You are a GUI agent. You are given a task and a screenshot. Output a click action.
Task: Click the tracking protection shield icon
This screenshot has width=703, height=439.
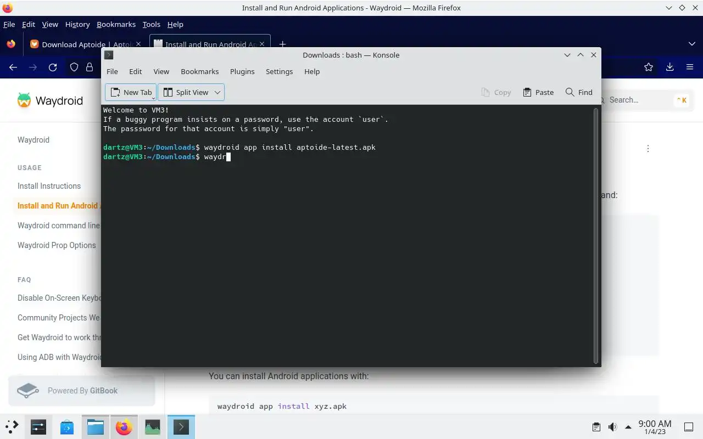pyautogui.click(x=74, y=67)
